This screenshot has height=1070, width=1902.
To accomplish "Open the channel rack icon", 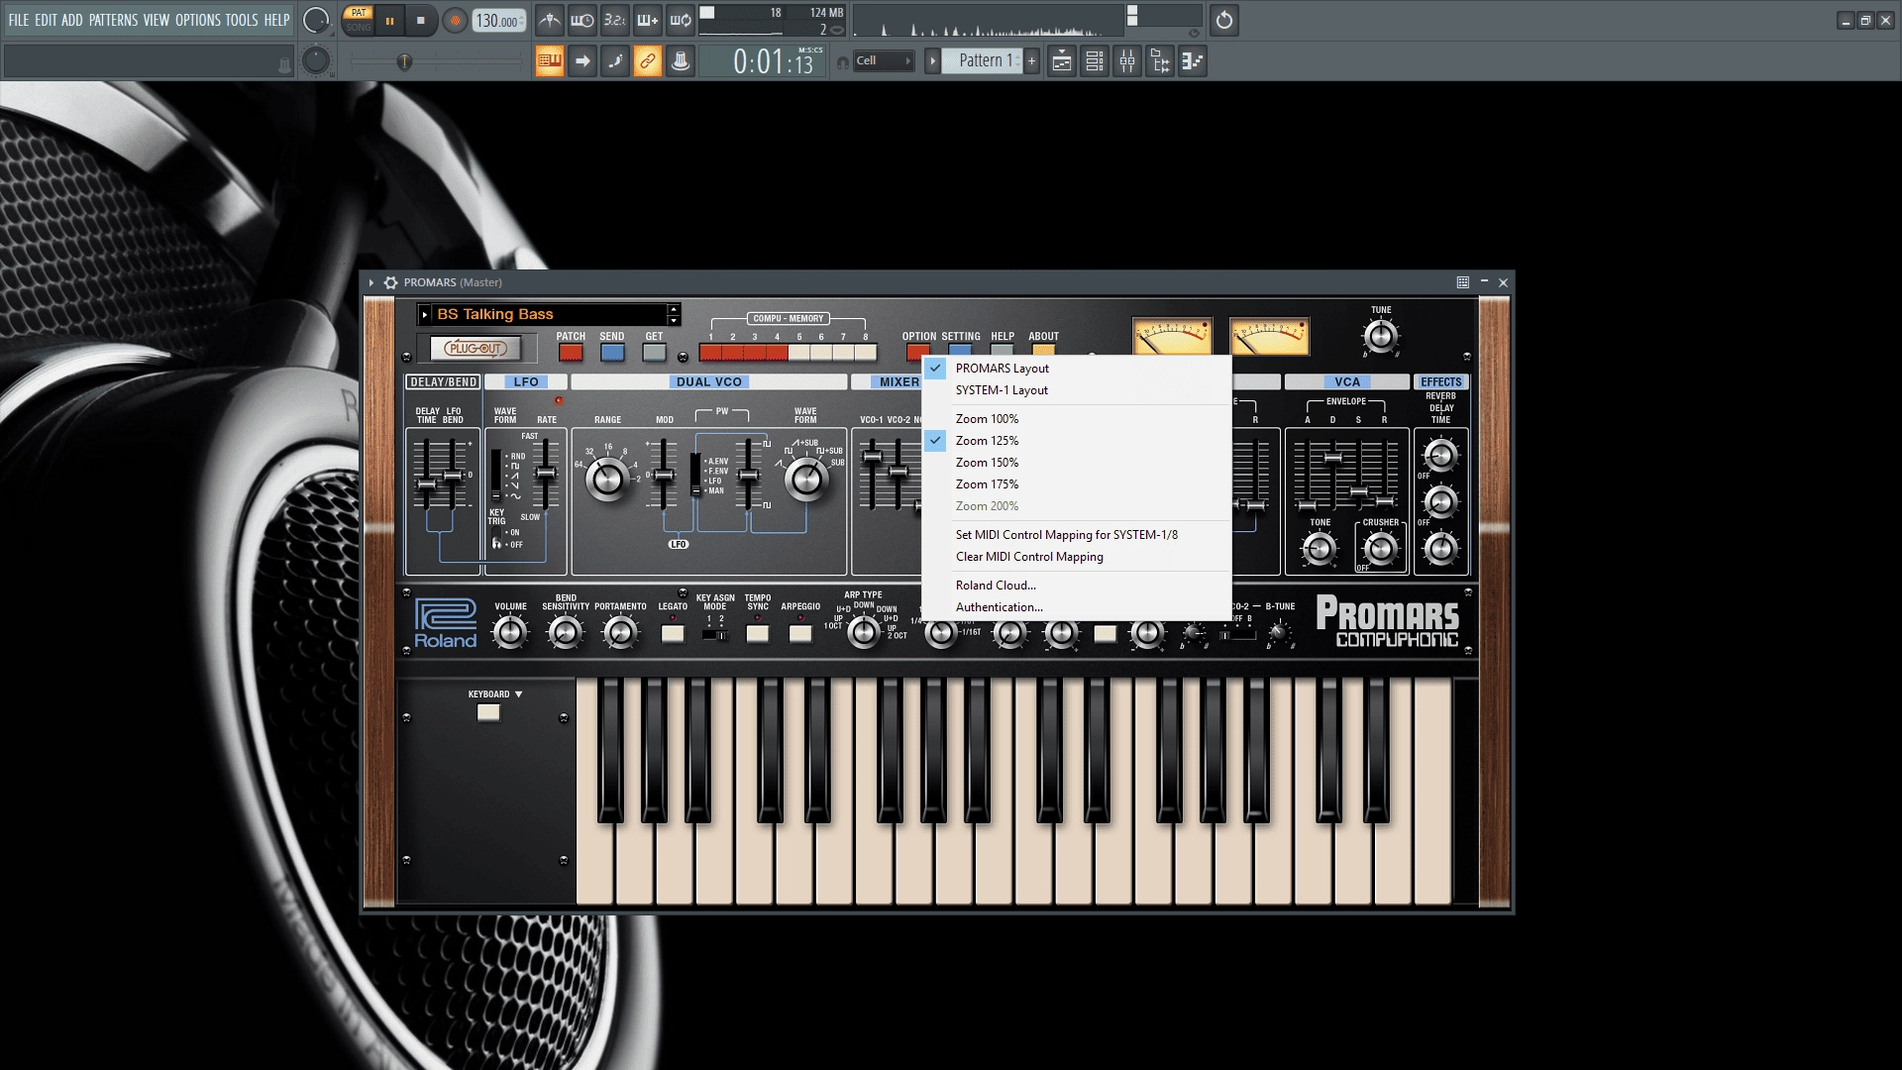I will (x=1095, y=61).
